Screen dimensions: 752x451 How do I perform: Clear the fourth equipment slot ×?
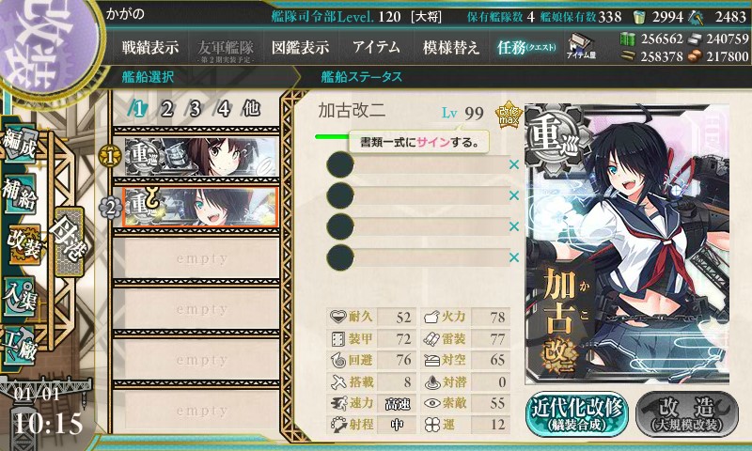[x=514, y=257]
